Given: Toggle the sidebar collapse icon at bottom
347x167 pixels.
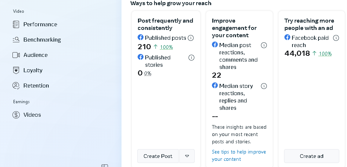Looking at the screenshot, I should (104, 166).
